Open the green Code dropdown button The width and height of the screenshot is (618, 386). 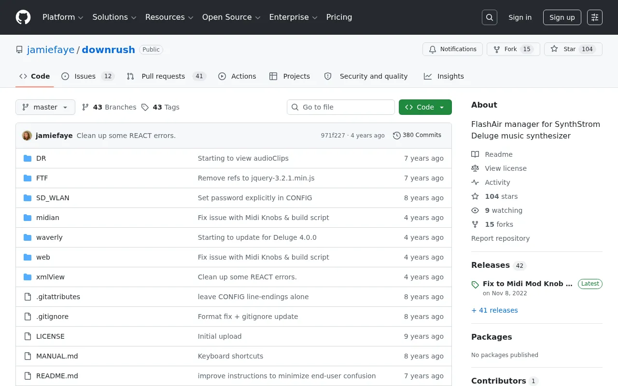tap(425, 107)
